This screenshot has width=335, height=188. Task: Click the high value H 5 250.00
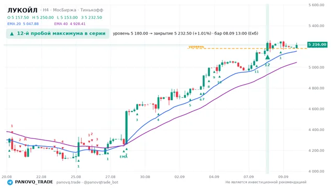coord(43,17)
